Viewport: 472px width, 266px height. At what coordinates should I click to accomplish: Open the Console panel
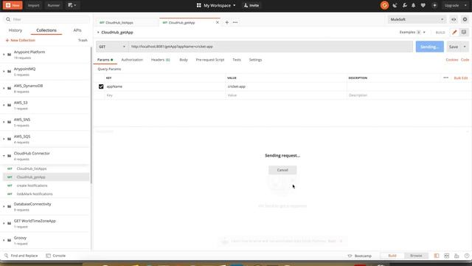coord(56,256)
